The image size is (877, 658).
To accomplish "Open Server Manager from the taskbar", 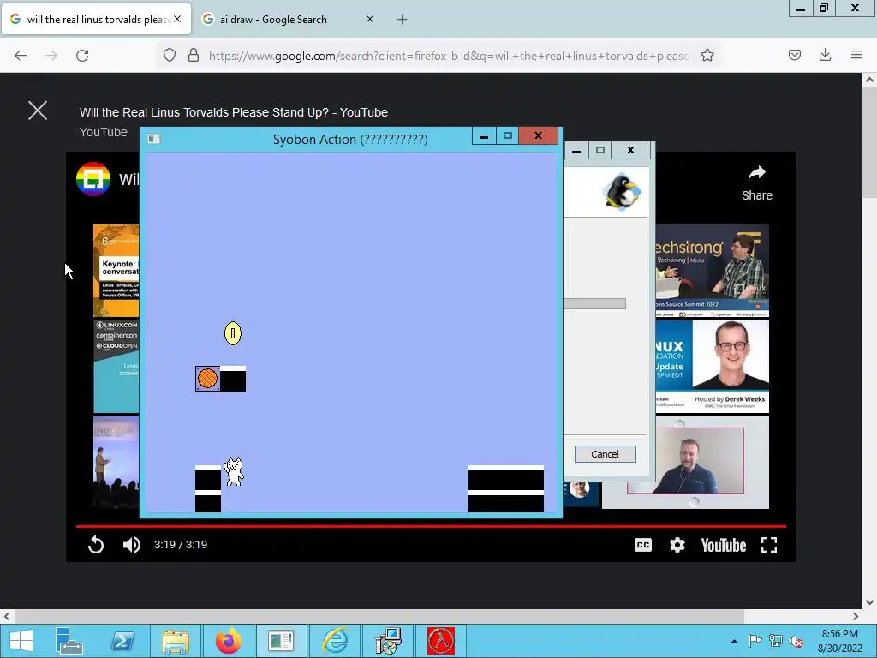I will 69,641.
